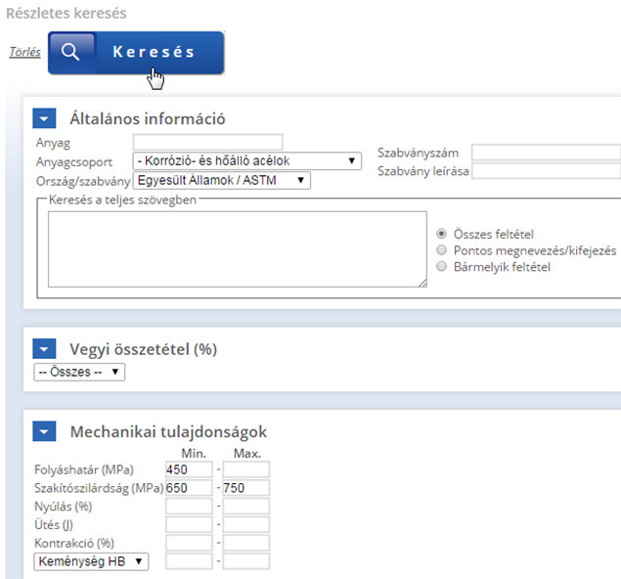Click the Mechanikai tulajdonságok heading text
The height and width of the screenshot is (579, 621).
168,431
